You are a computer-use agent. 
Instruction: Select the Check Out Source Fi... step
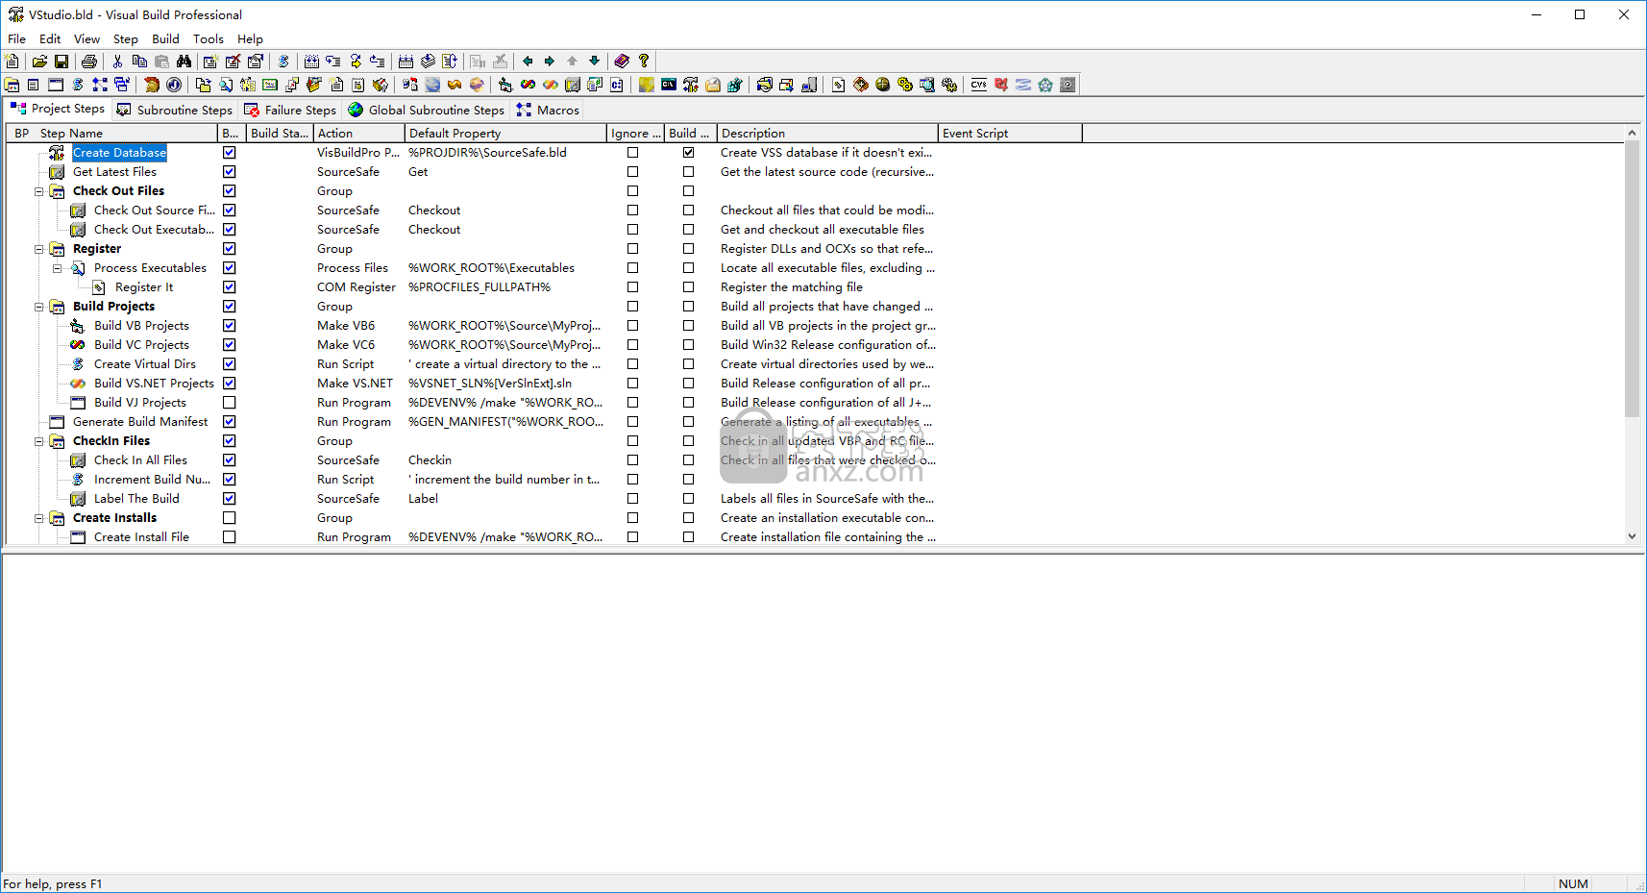[x=154, y=210]
